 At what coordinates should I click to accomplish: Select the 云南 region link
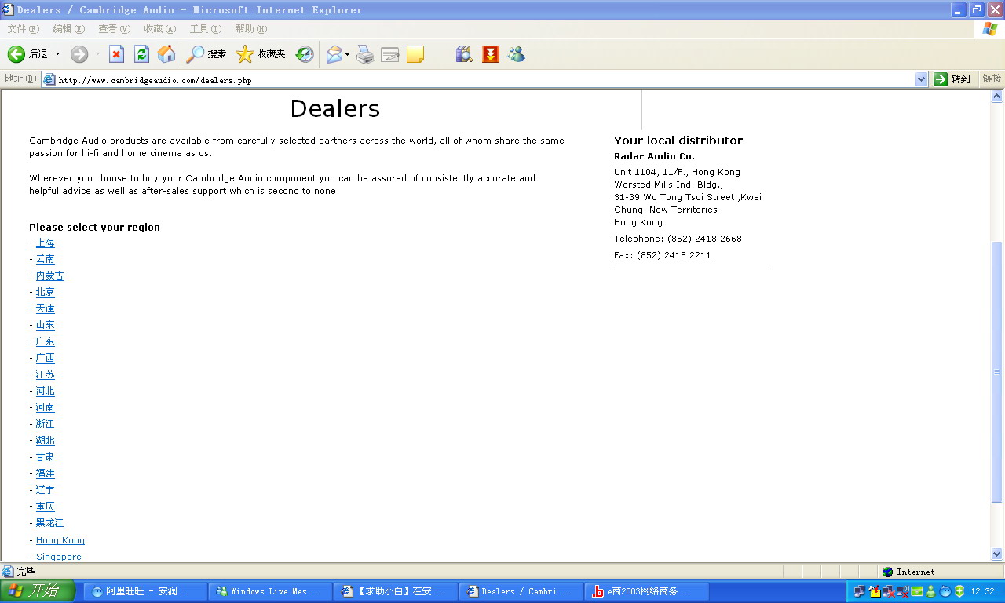pyautogui.click(x=46, y=259)
